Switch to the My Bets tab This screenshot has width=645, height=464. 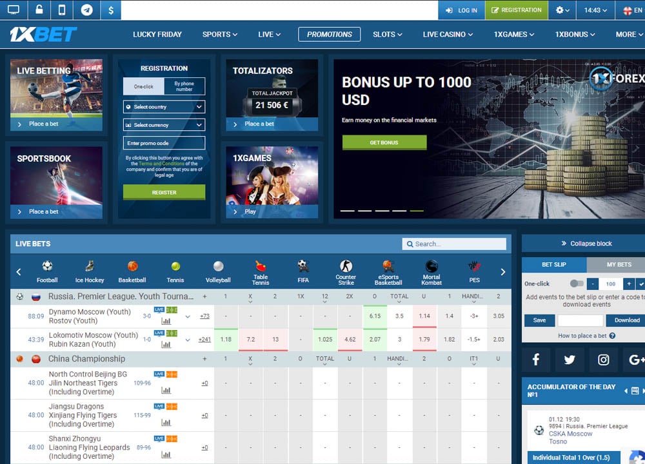[618, 264]
